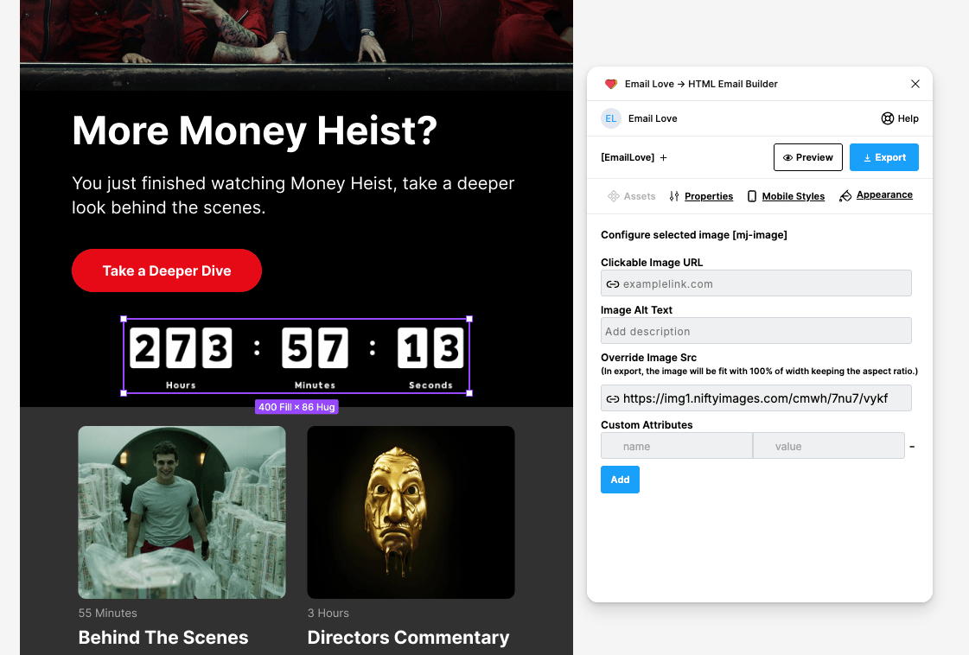
Task: Click the Assets tab diamond icon
Action: pos(614,196)
